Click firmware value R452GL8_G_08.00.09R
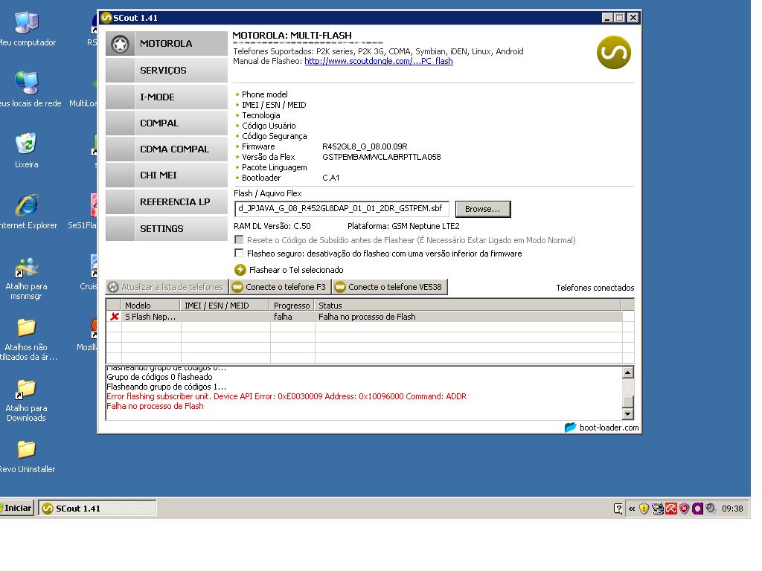762x571 pixels. tap(365, 146)
